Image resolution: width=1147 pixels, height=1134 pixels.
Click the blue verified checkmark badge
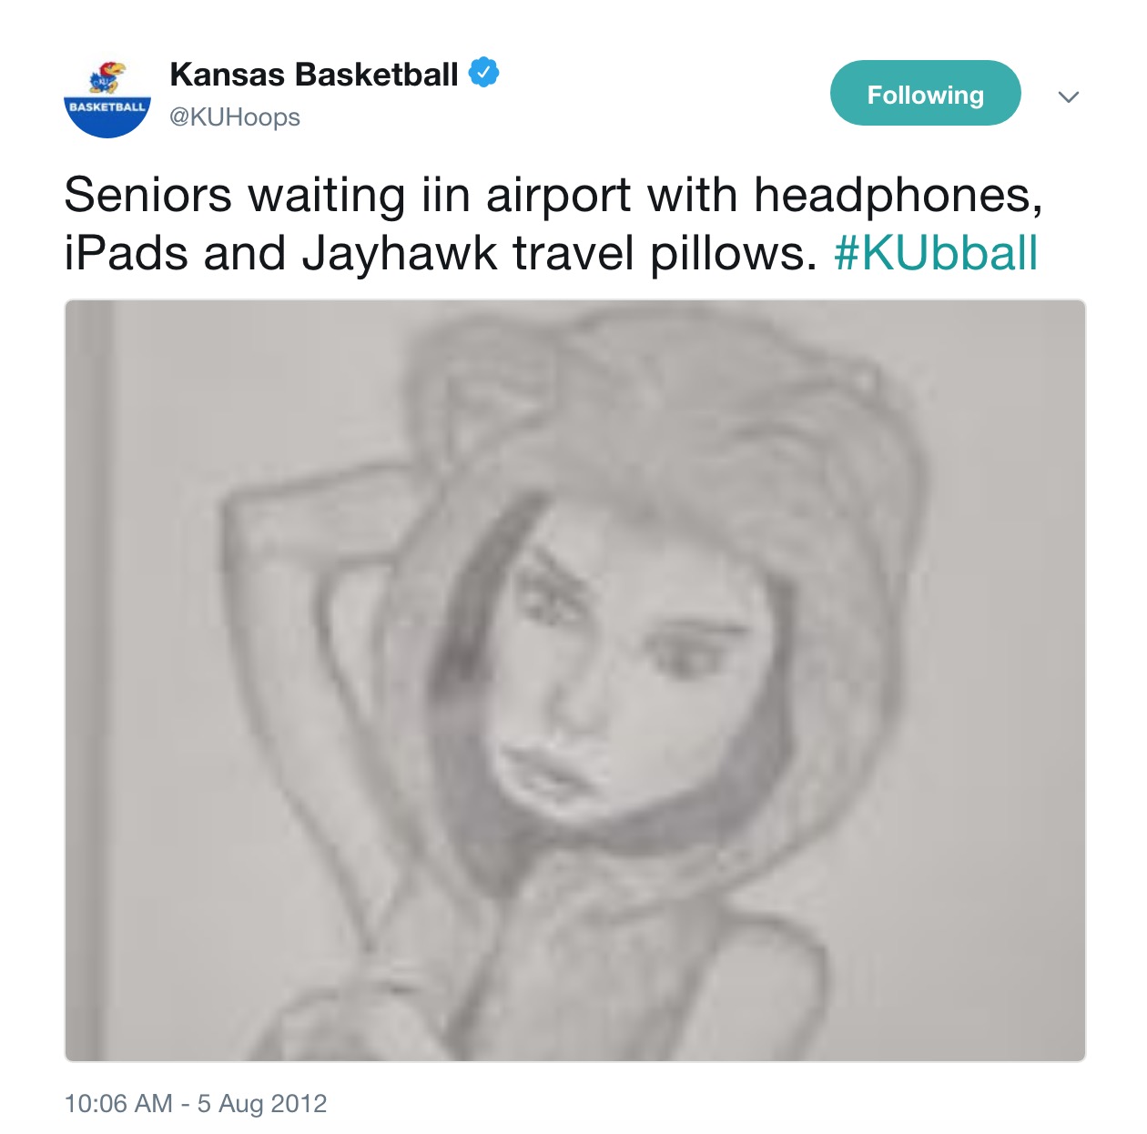tap(483, 73)
